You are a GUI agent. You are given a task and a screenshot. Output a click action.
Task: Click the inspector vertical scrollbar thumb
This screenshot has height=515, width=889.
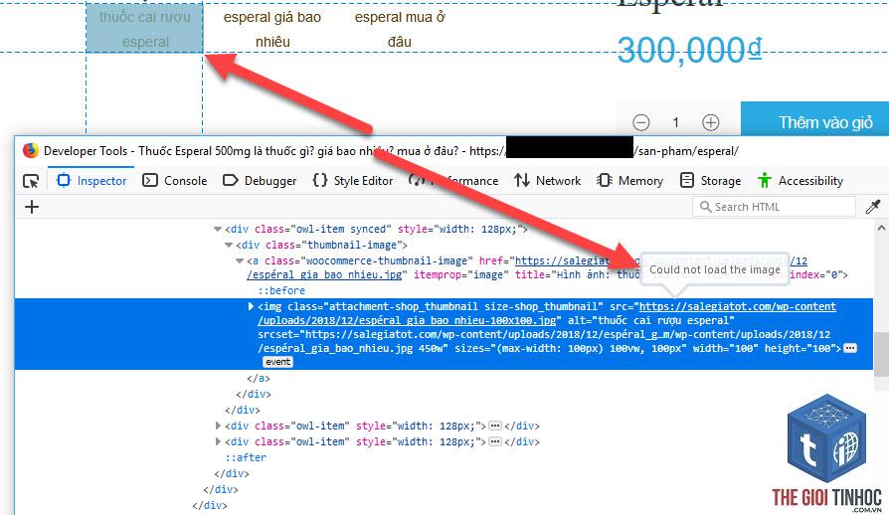(x=881, y=355)
